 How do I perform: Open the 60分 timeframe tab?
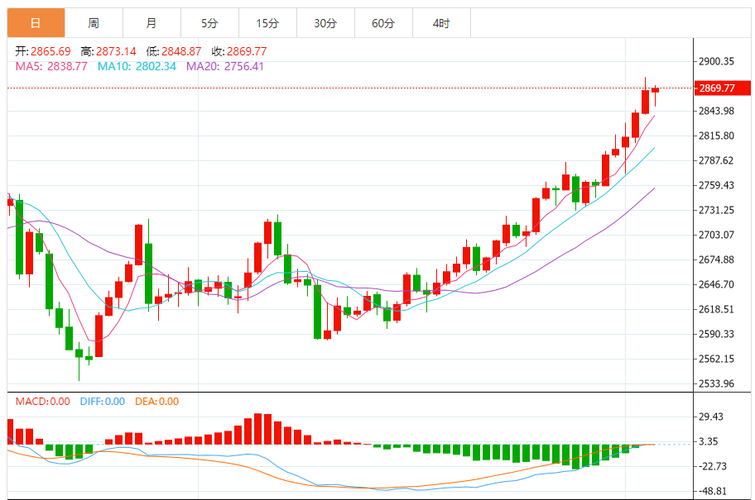tap(383, 22)
